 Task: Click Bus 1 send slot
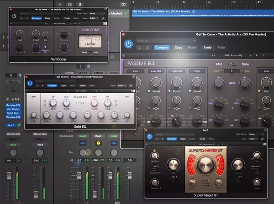(11, 125)
